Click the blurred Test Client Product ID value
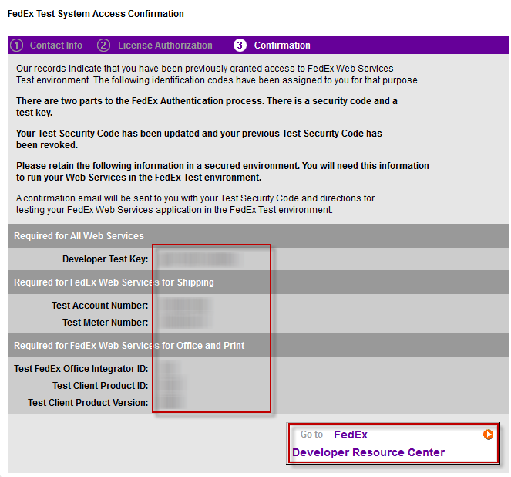 173,386
